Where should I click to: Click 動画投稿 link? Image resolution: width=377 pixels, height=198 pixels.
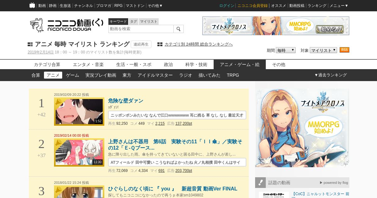point(297,6)
